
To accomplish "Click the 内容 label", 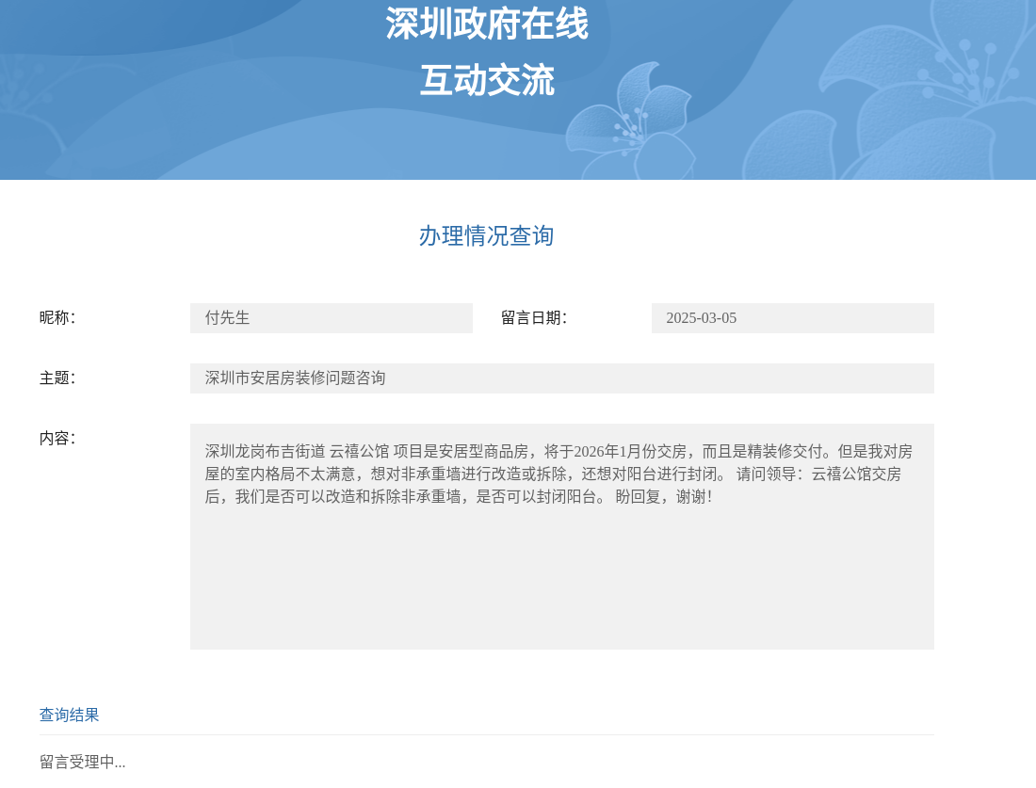I will pos(57,438).
